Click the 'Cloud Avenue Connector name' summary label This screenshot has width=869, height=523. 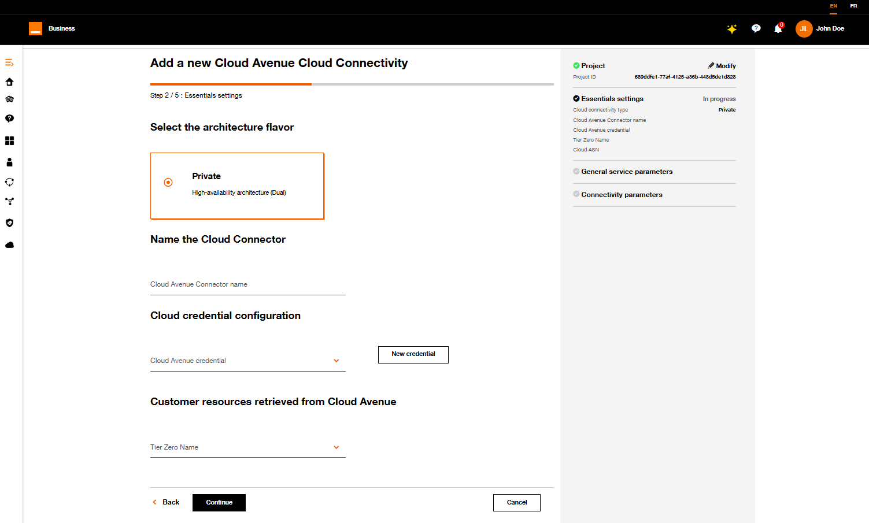click(x=609, y=120)
